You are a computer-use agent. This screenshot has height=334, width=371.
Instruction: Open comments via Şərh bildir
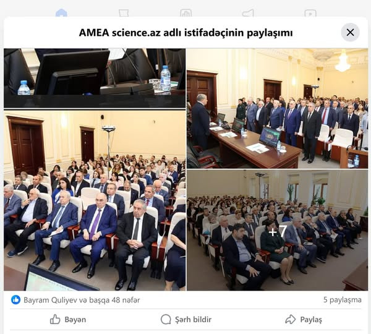click(x=186, y=319)
